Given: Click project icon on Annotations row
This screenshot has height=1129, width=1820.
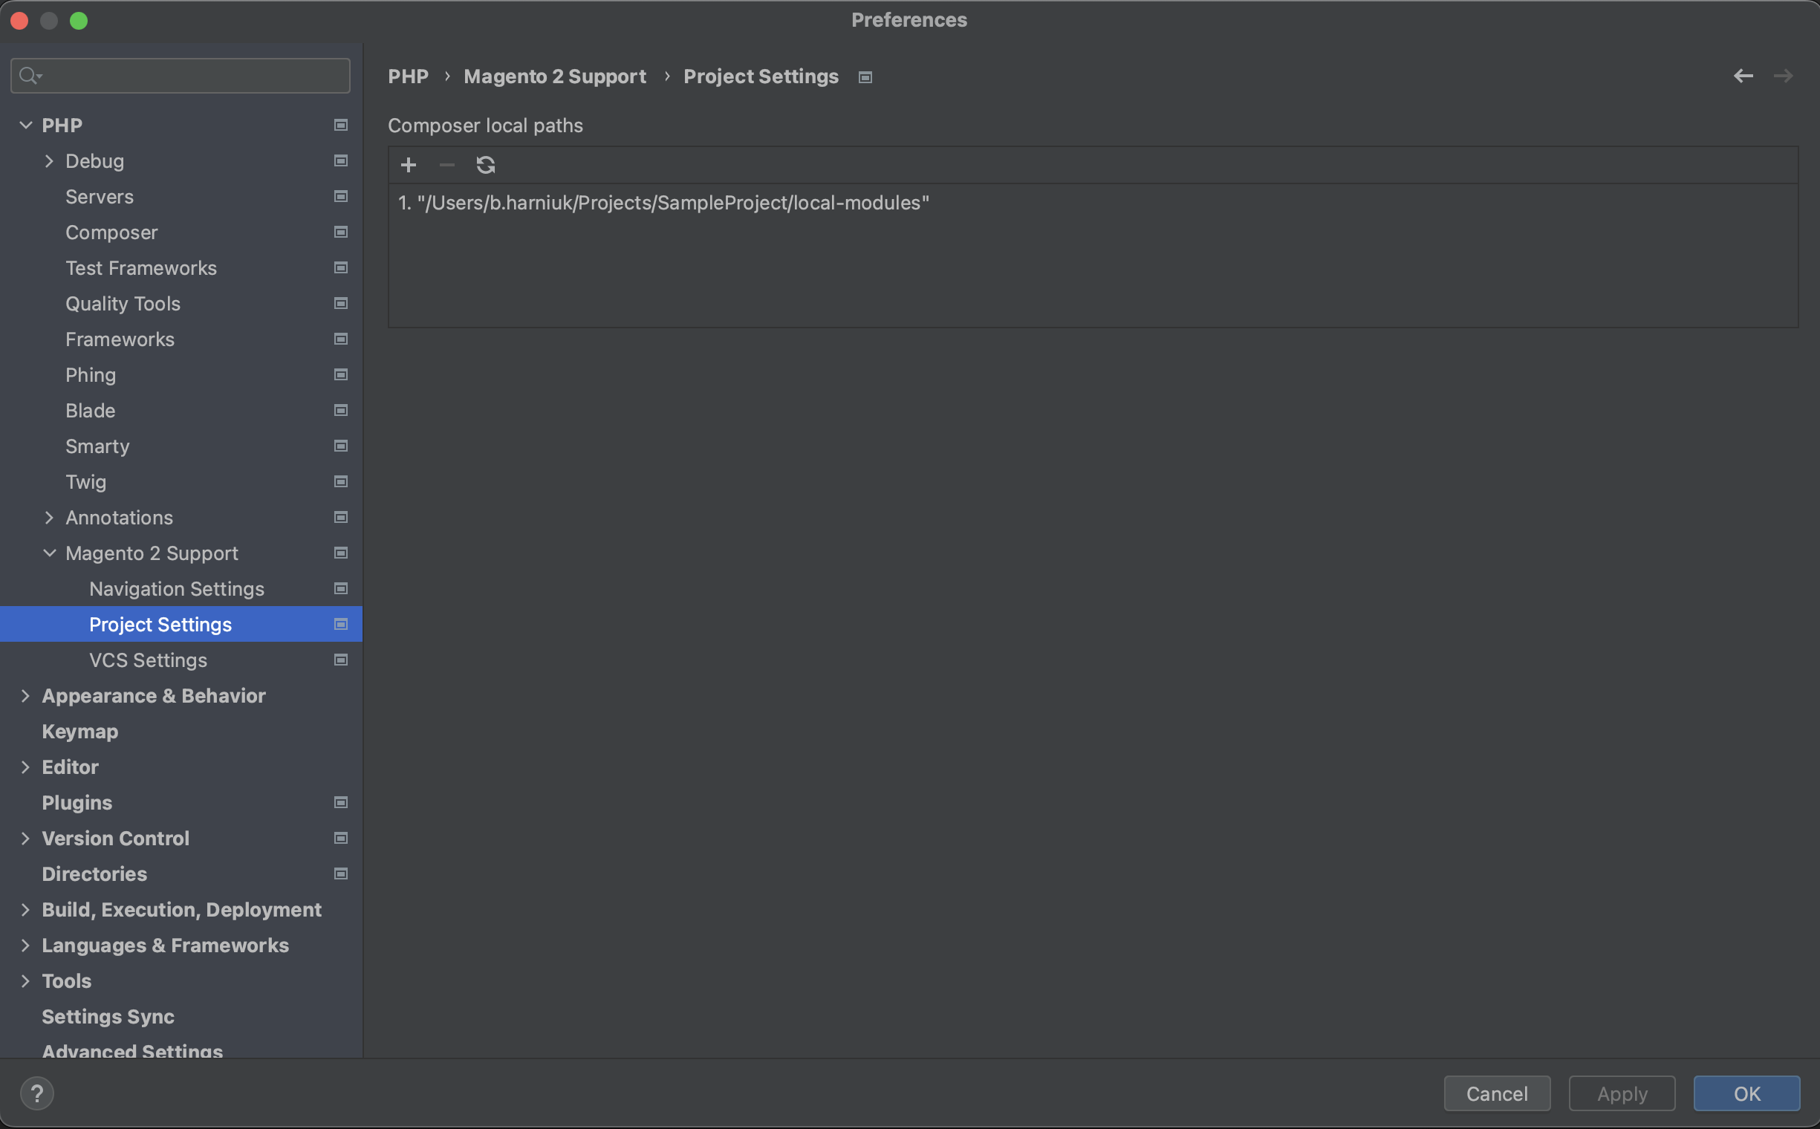Looking at the screenshot, I should coord(340,518).
